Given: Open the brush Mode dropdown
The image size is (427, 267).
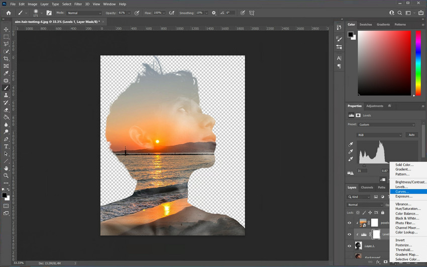Looking at the screenshot, I should click(84, 13).
